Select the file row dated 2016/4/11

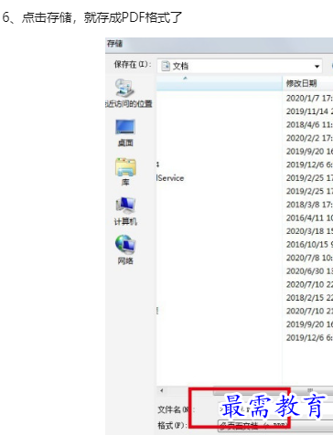pos(244,217)
